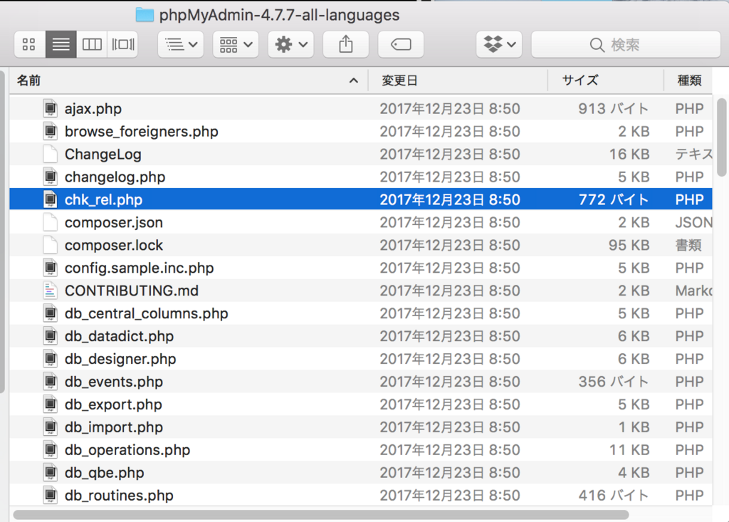Select the composer.json file name
The width and height of the screenshot is (729, 522).
coord(113,222)
